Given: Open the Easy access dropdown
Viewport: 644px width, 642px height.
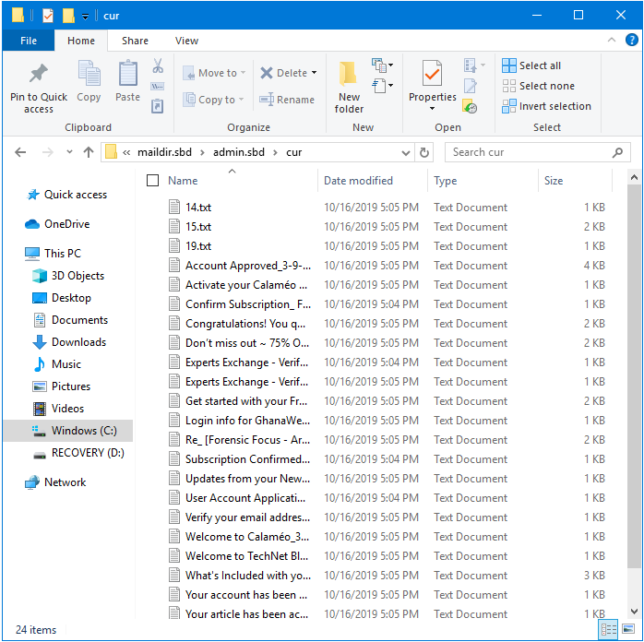Looking at the screenshot, I should [382, 86].
